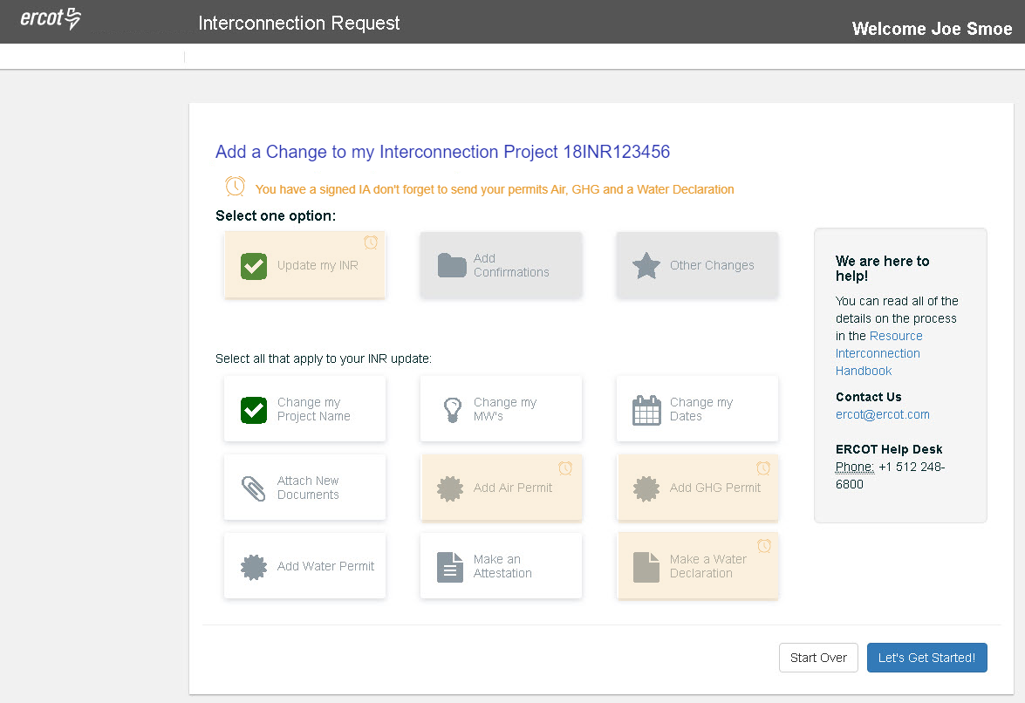Click the ercot@ercot.com email link
Image resolution: width=1025 pixels, height=703 pixels.
882,414
